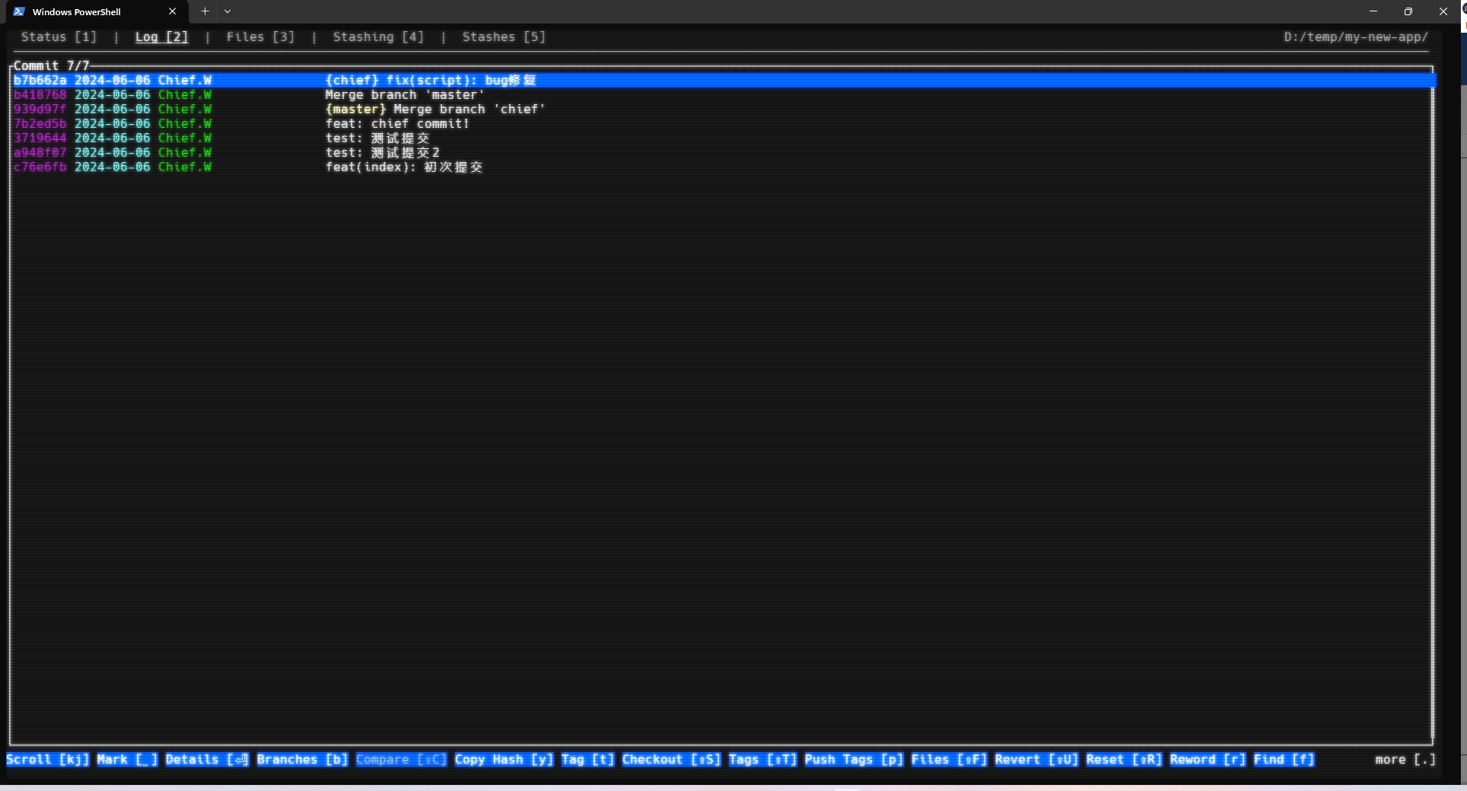Click the Mark command button
Viewport: 1467px width, 791px height.
click(x=128, y=760)
